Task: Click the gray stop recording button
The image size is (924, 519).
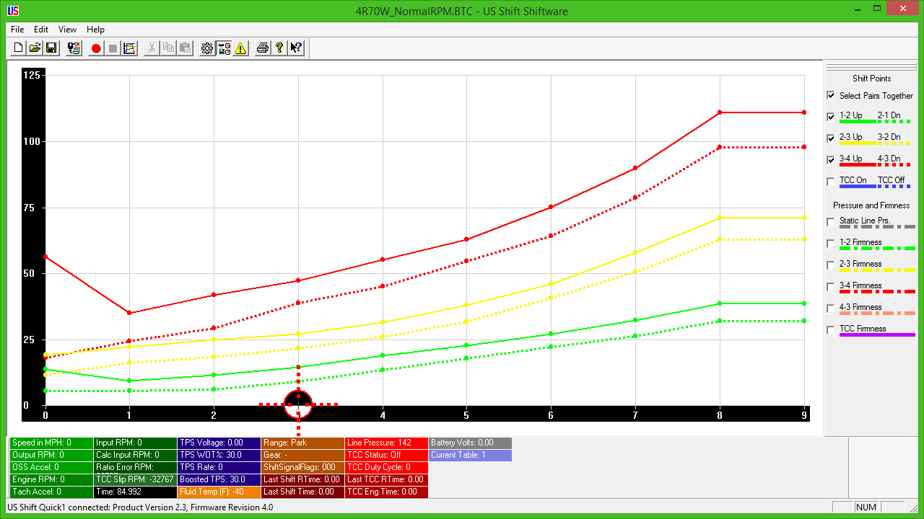Action: point(113,48)
